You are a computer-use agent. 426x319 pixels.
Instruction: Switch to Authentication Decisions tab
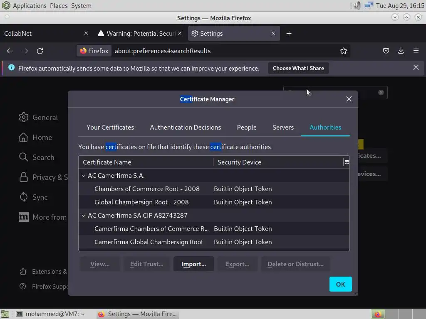coord(186,128)
